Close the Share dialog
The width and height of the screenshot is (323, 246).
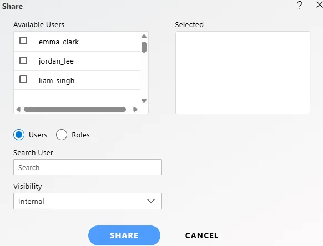coord(320,5)
